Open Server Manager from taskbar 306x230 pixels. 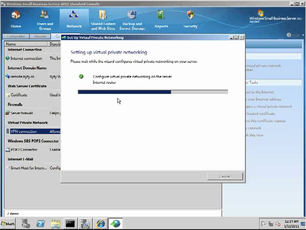(26, 224)
